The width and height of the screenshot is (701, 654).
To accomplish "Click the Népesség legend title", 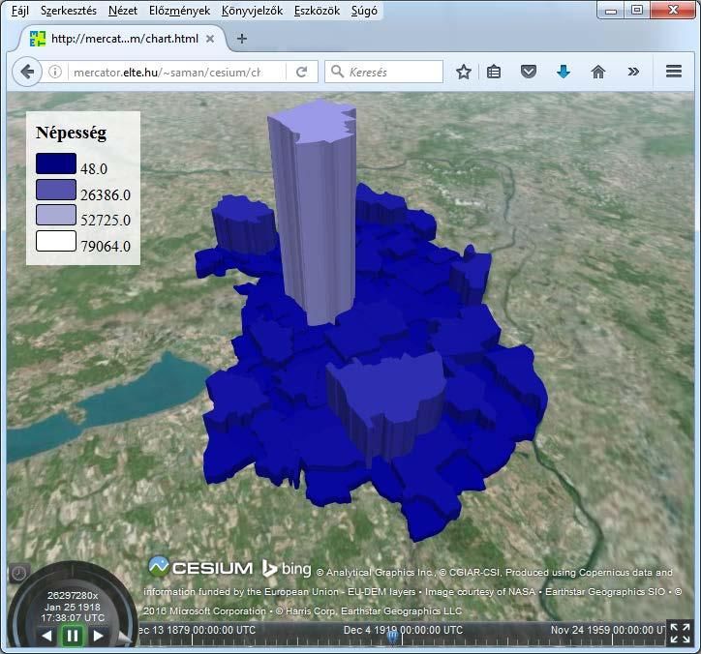I will pyautogui.click(x=71, y=133).
